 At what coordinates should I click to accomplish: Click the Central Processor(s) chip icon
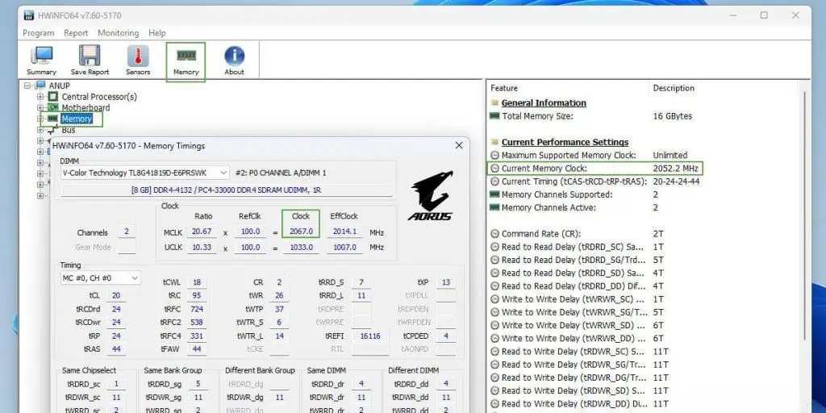click(x=52, y=97)
